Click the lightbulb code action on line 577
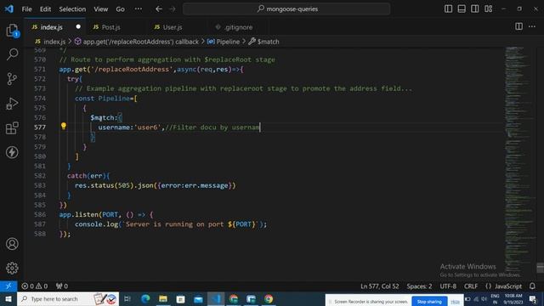 (x=64, y=127)
